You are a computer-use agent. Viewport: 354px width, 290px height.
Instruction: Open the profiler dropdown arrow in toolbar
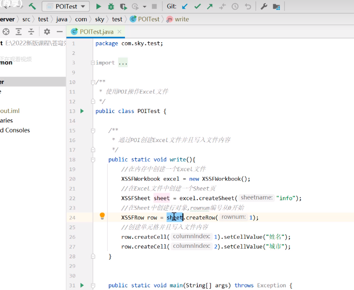click(x=145, y=7)
